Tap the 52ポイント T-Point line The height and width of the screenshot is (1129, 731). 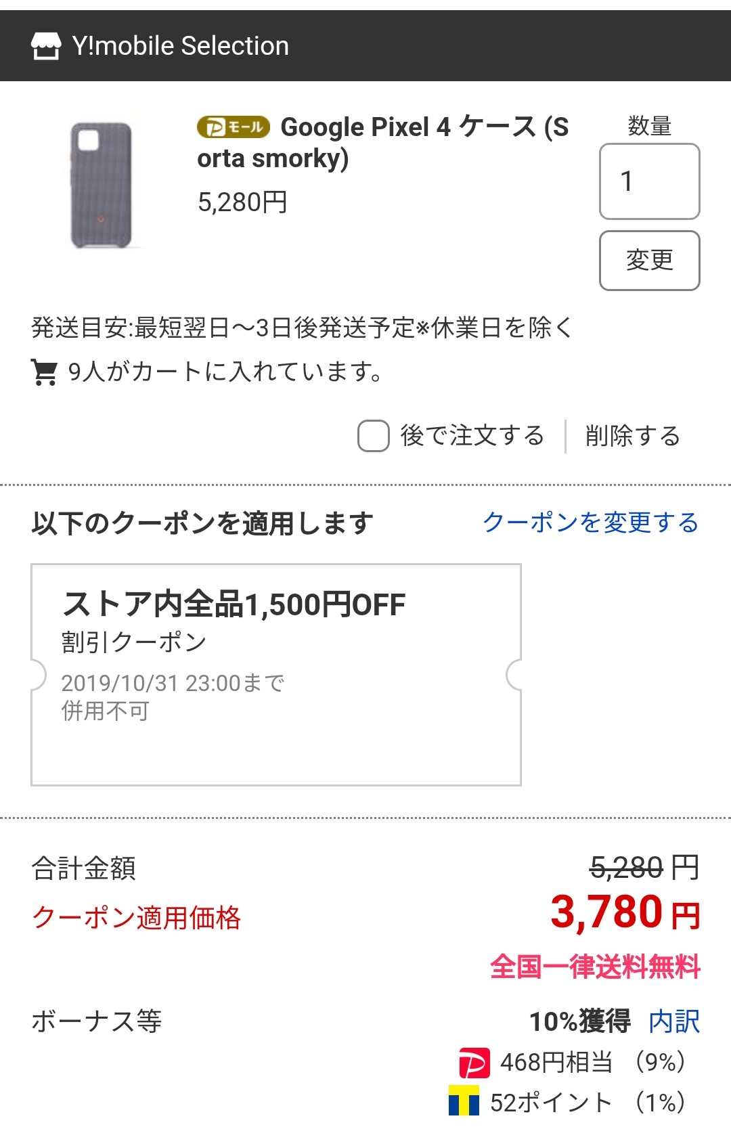point(567,1102)
